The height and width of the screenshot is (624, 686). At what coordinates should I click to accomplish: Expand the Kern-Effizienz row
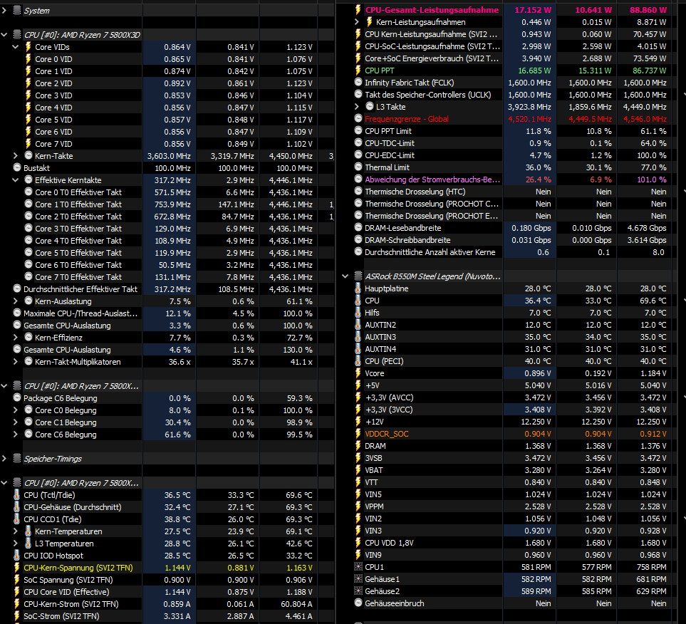16,338
